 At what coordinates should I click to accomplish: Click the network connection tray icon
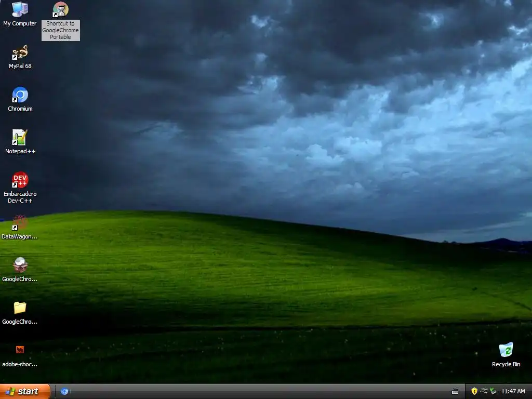(x=484, y=391)
